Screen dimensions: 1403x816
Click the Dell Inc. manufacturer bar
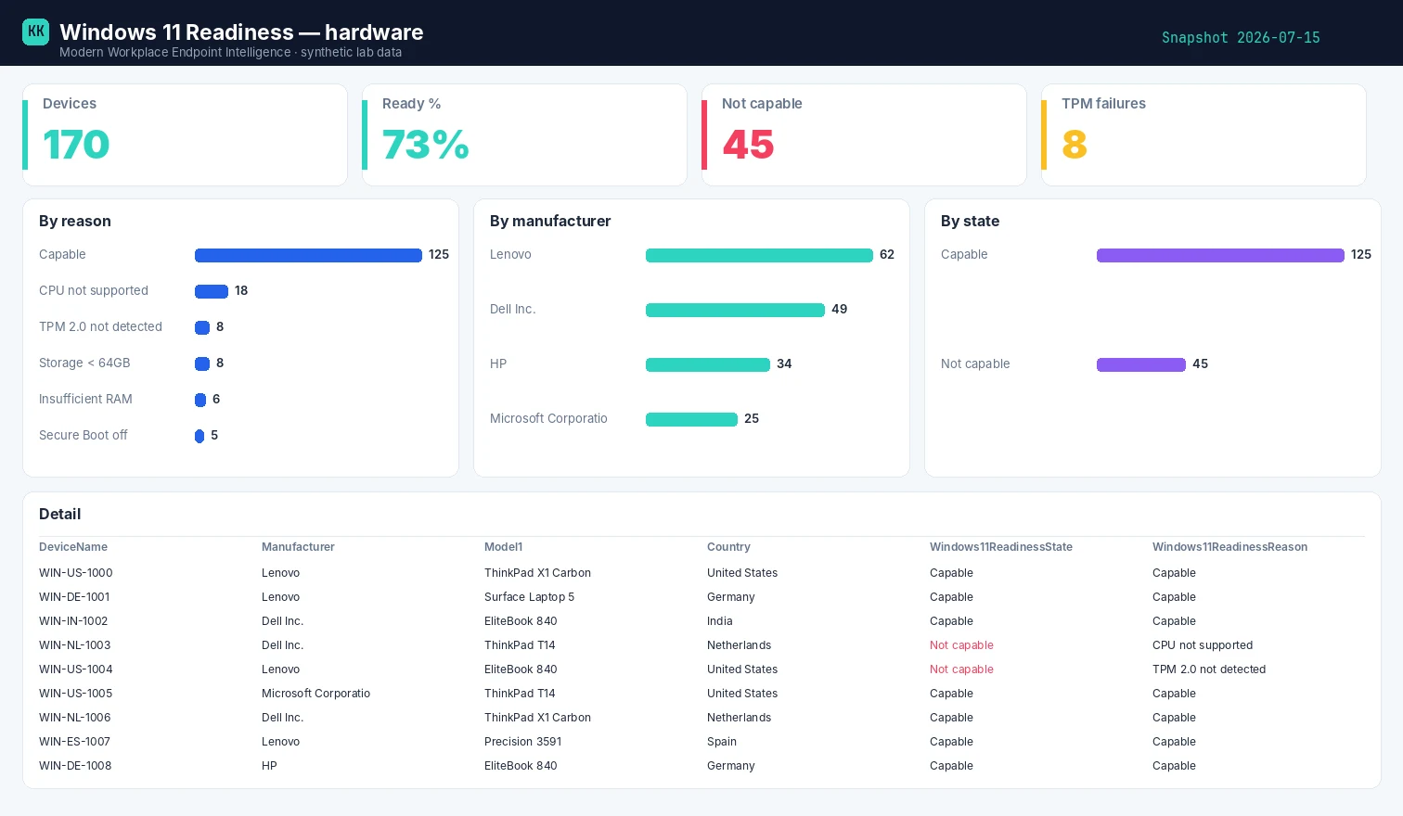point(735,310)
